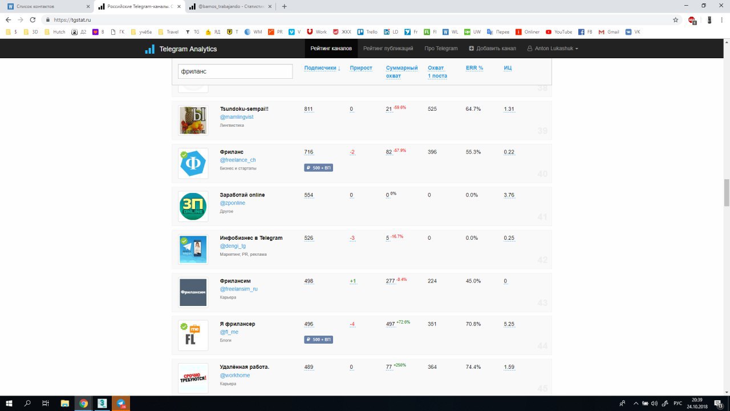730x411 pixels.
Task: Click the page vertical scrollbar thumb
Action: pyautogui.click(x=727, y=192)
